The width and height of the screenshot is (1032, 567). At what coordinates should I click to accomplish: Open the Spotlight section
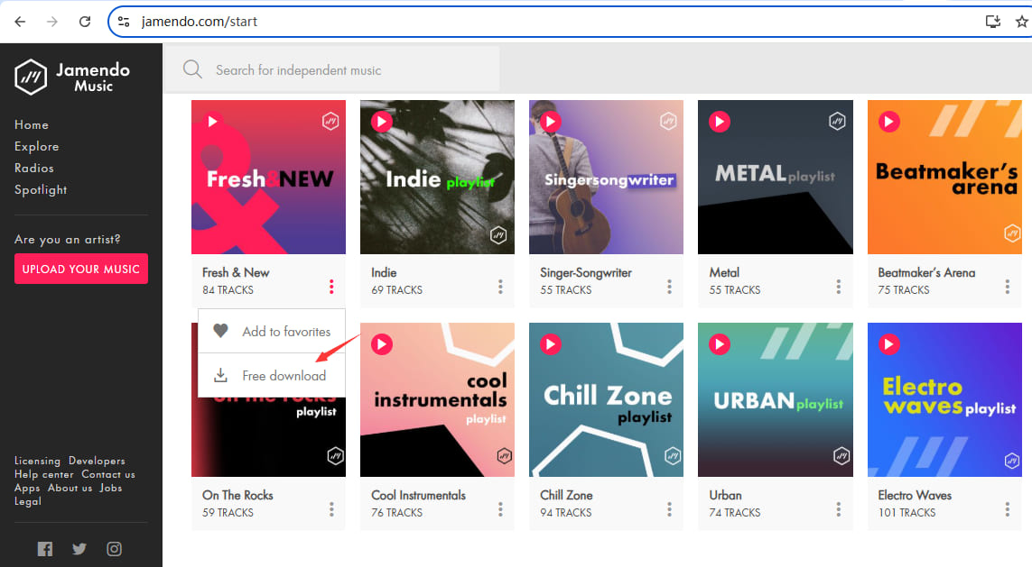tap(41, 190)
